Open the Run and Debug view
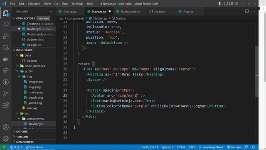This screenshot has height=150, width=266. (5, 36)
